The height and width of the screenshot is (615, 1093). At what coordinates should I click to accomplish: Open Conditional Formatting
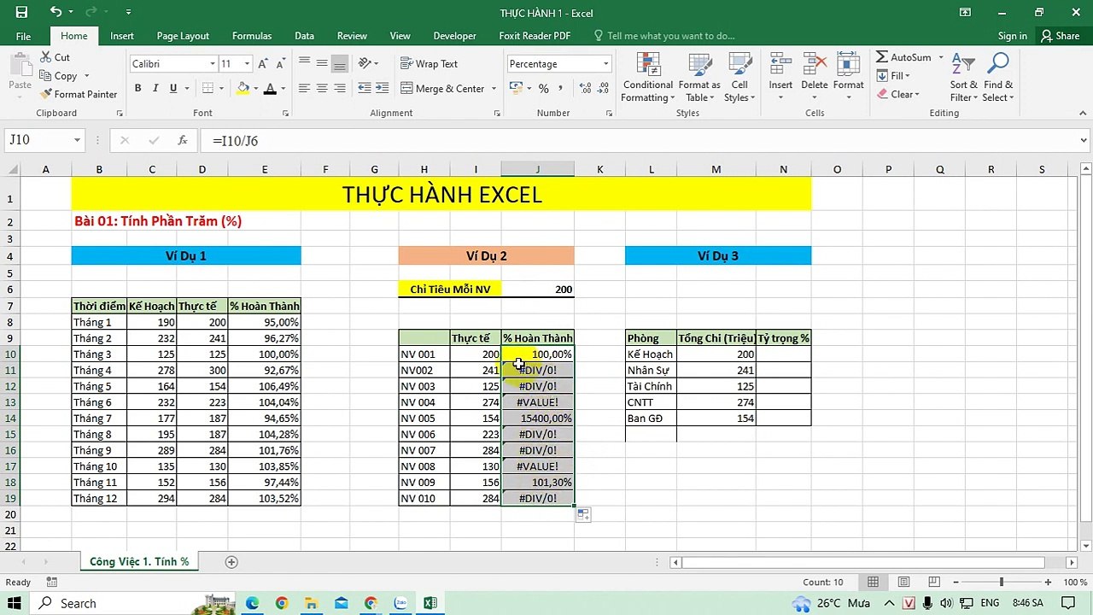point(647,78)
